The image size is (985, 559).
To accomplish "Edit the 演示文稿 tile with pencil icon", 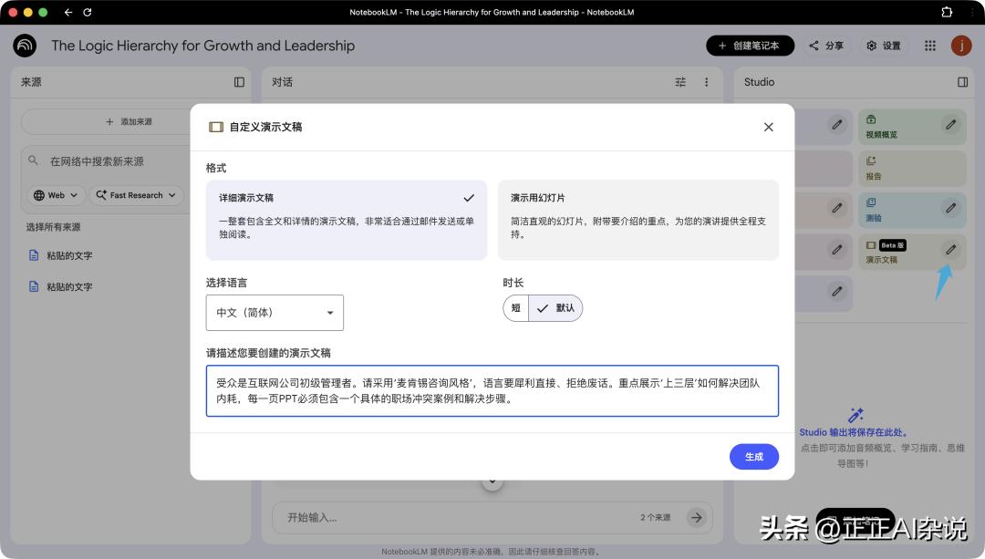I will pyautogui.click(x=951, y=249).
